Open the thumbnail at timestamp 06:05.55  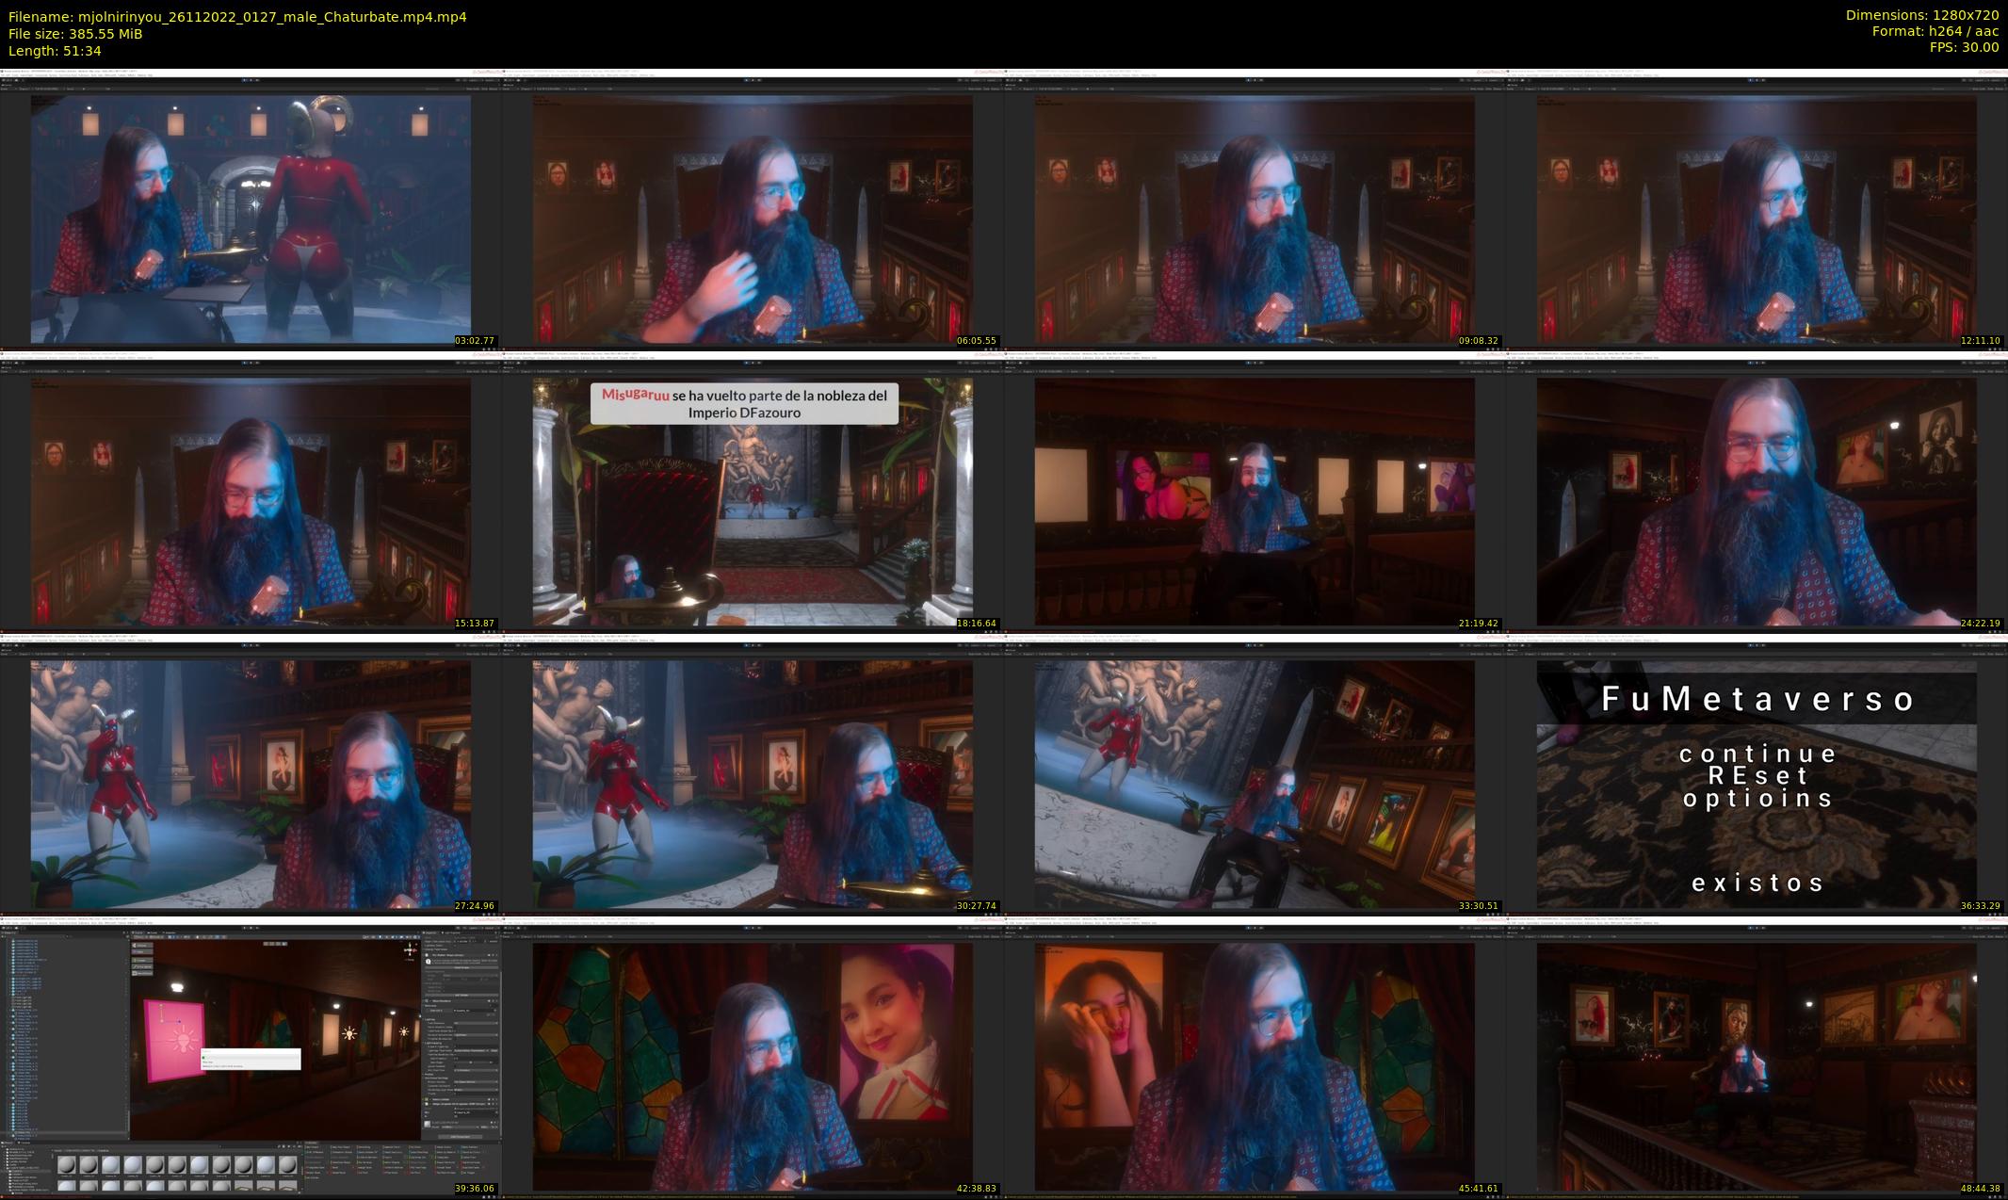pos(753,209)
